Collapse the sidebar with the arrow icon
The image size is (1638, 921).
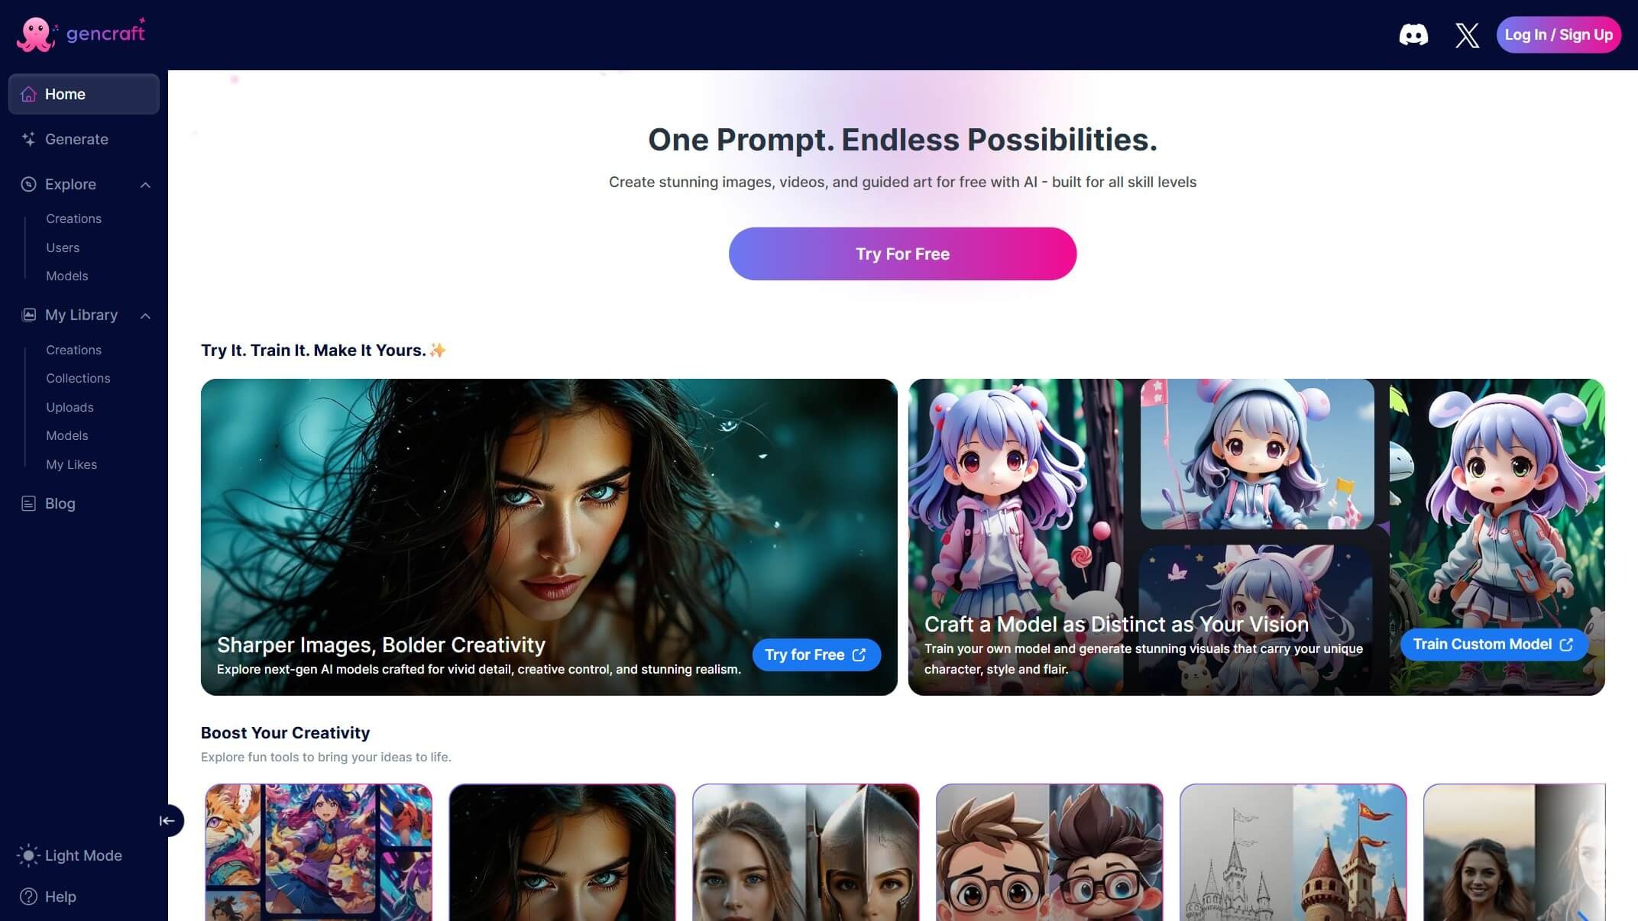pyautogui.click(x=167, y=820)
